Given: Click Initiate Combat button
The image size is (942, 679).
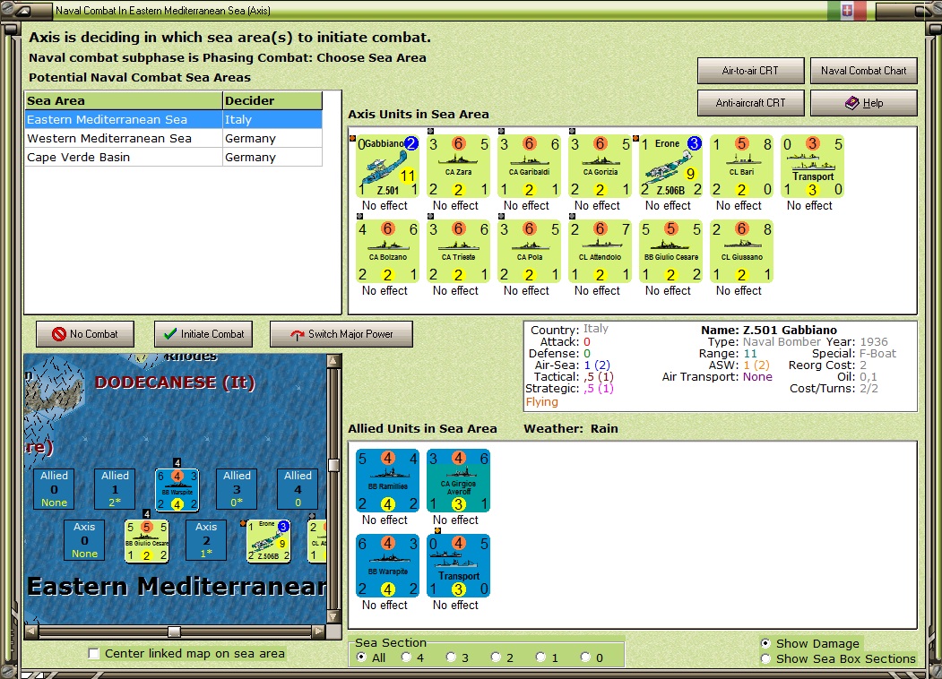Looking at the screenshot, I should pyautogui.click(x=203, y=334).
